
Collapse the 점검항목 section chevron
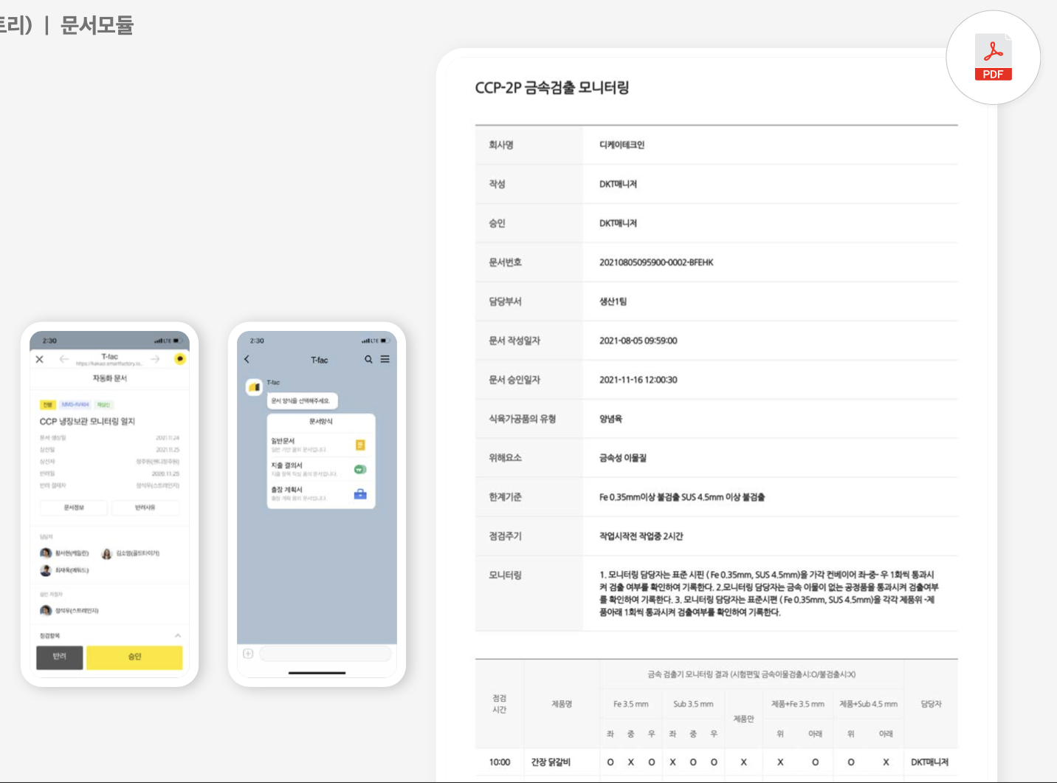click(178, 635)
